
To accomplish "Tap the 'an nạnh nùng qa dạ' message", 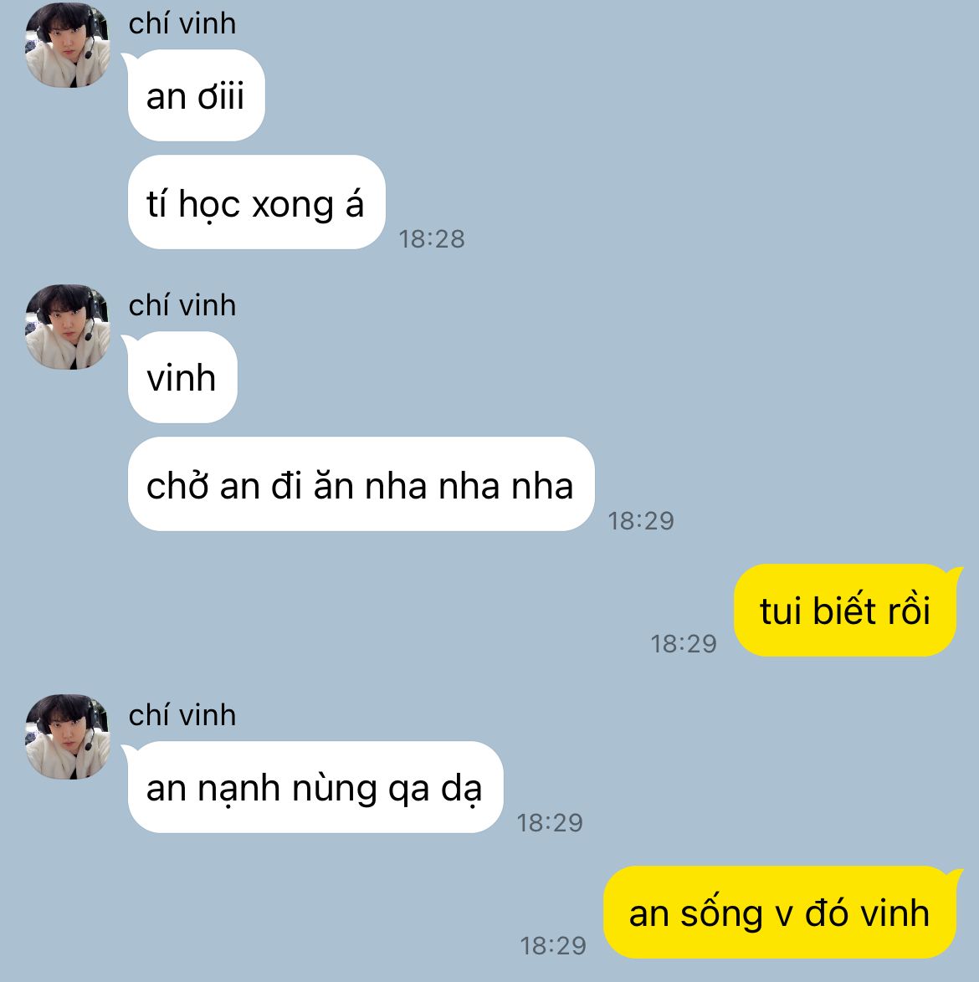I will click(x=315, y=787).
